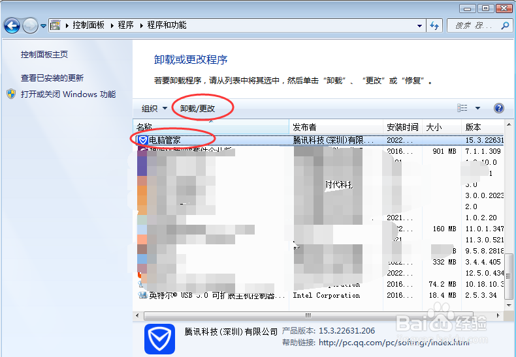Select 程序和功能 in the breadcrumb path

[167, 25]
